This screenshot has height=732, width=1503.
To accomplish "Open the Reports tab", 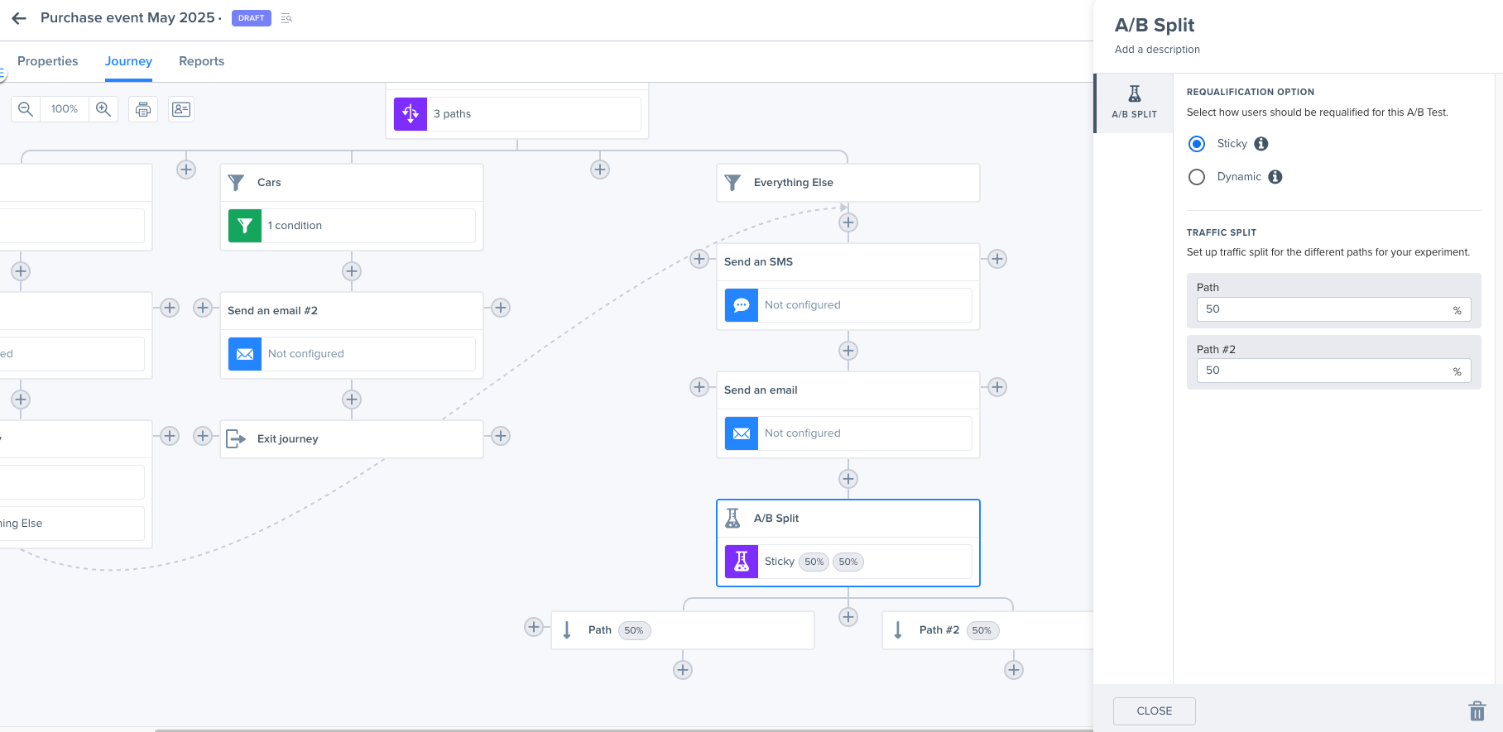I will [x=202, y=61].
